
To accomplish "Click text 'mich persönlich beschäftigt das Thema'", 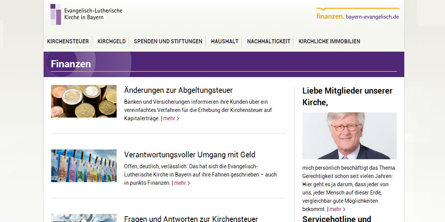I will [349, 168].
